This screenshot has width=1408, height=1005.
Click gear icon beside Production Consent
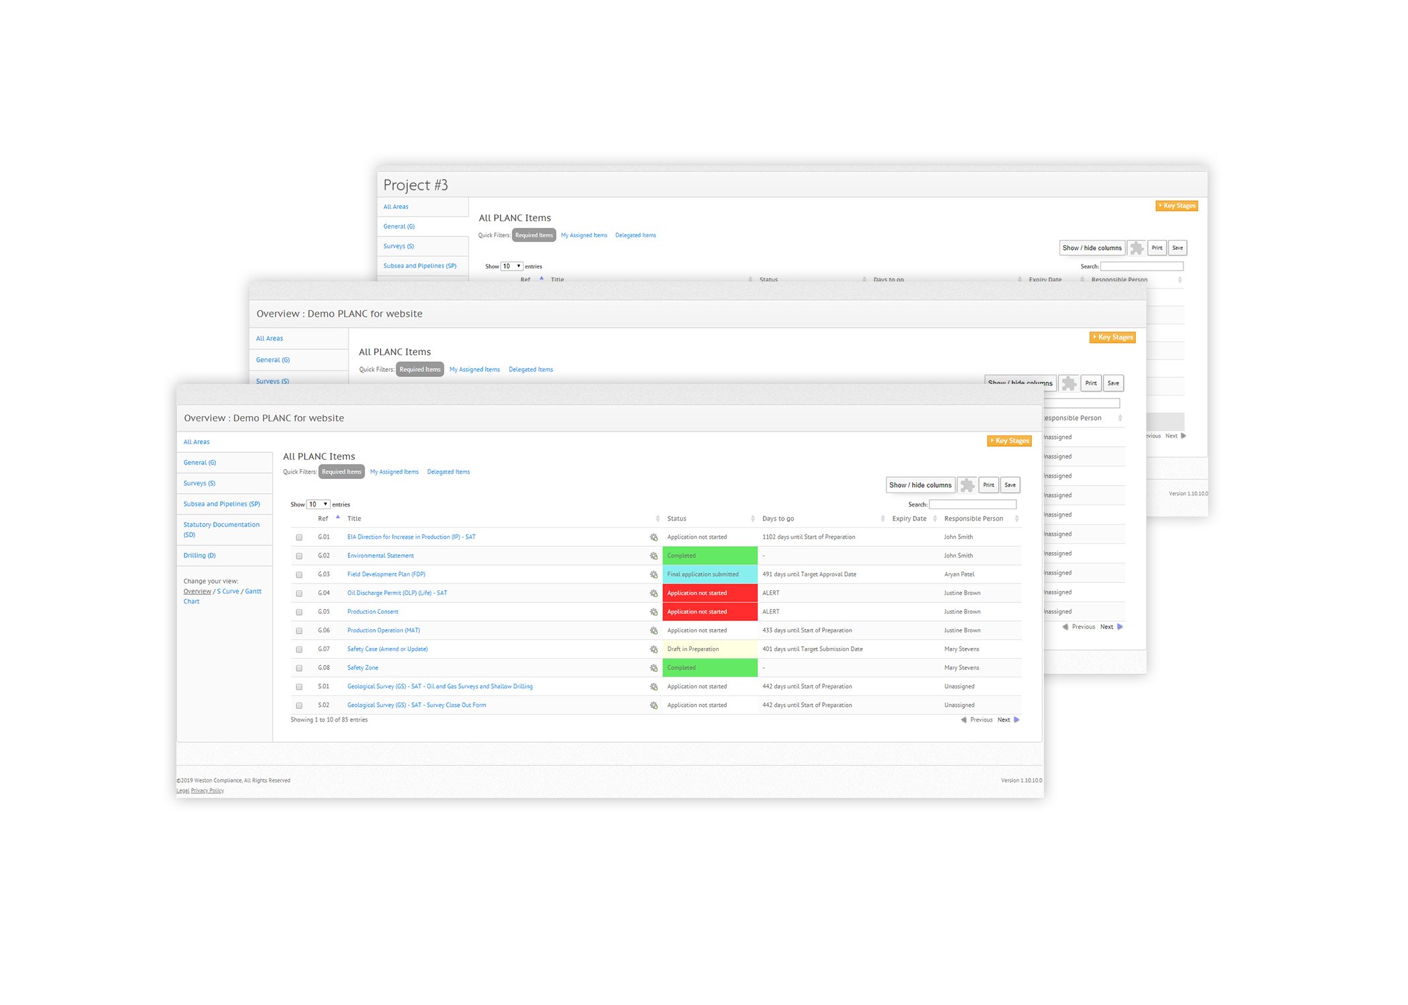[654, 612]
